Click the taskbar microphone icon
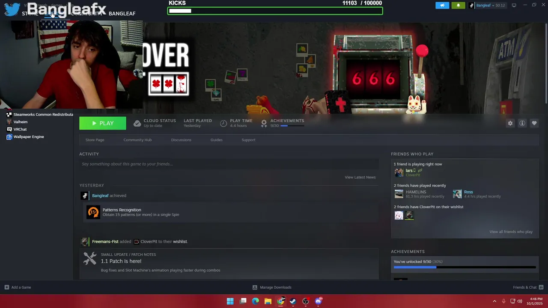548x308 pixels. click(504, 301)
